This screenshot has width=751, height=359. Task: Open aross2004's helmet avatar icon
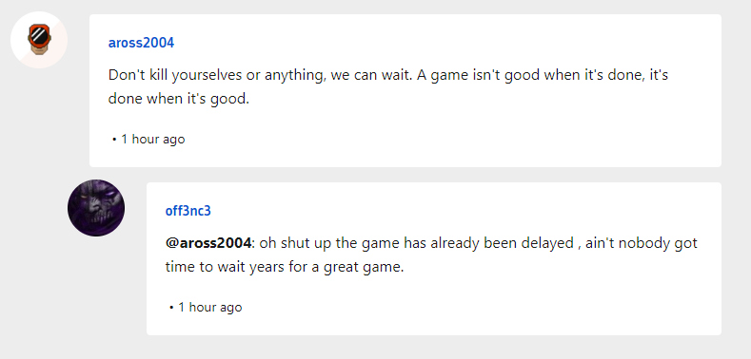click(39, 40)
